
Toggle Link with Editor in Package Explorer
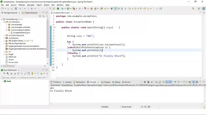coord(44,16)
